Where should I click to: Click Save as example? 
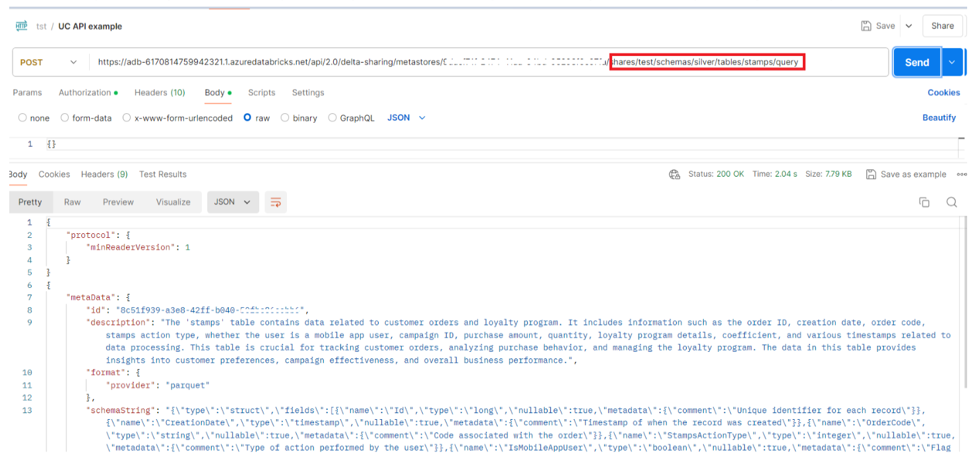[906, 175]
